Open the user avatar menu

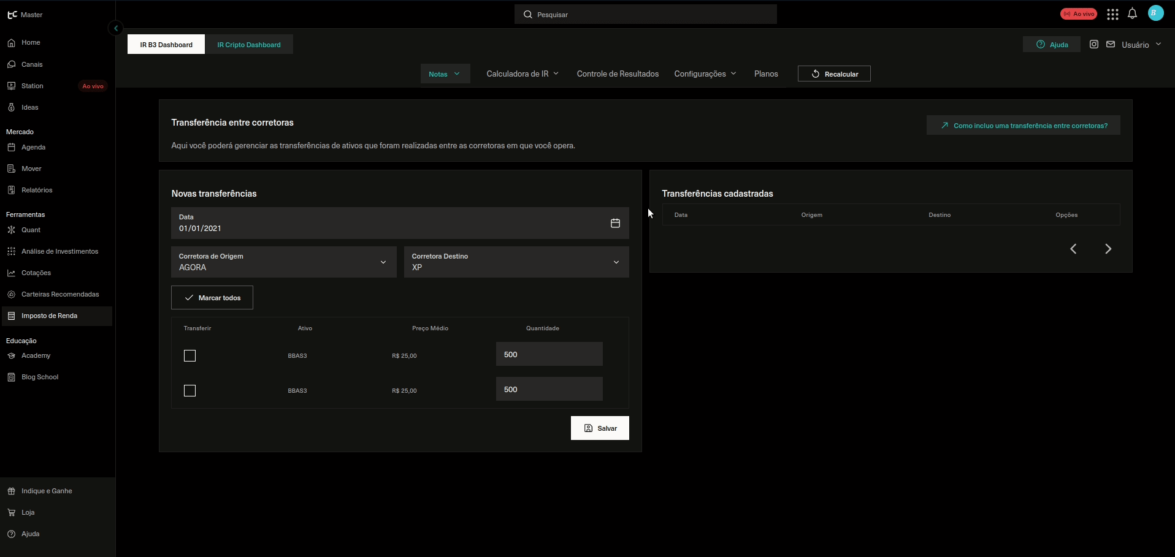click(x=1156, y=13)
